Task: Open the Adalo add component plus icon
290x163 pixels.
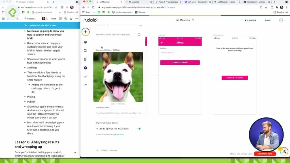Action: pyautogui.click(x=86, y=32)
